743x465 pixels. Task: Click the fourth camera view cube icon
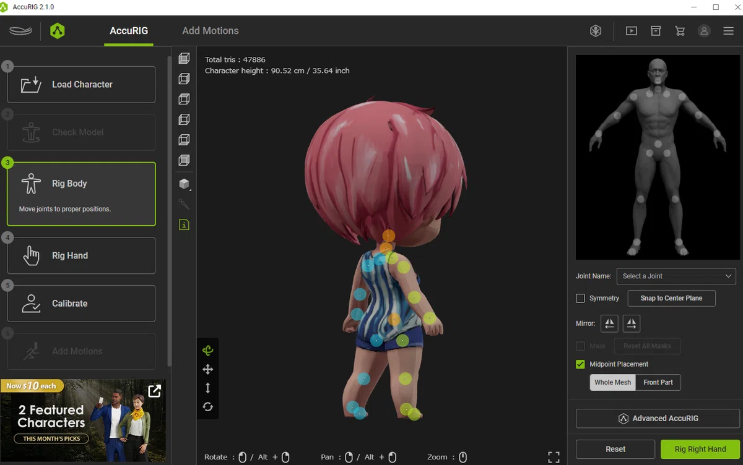click(184, 119)
